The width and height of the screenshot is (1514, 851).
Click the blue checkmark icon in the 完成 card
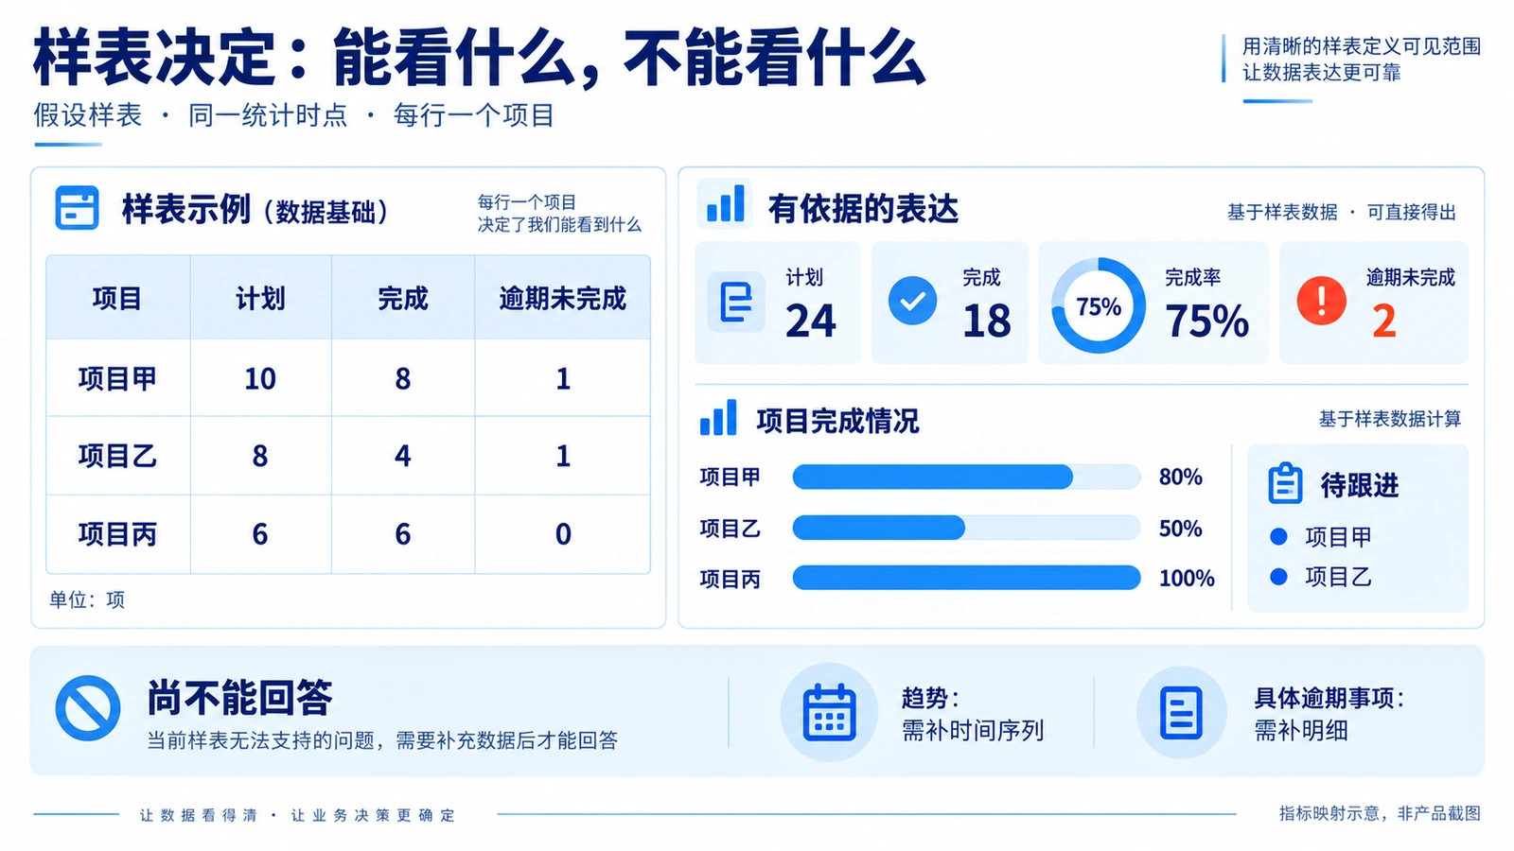pyautogui.click(x=912, y=301)
